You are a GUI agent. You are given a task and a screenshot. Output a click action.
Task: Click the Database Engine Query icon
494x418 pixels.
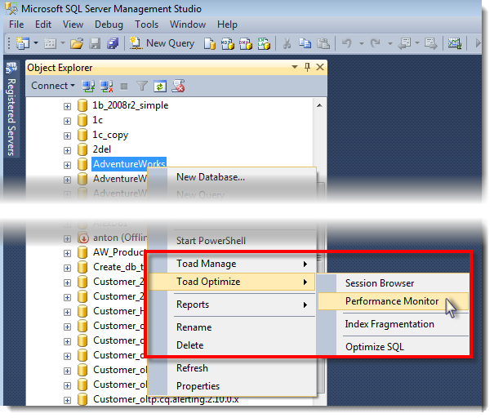click(x=210, y=43)
